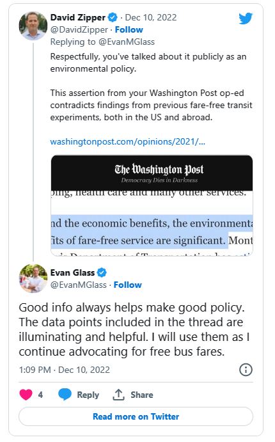The height and width of the screenshot is (442, 275).
Task: Click David Zipper's verified badge
Action: click(113, 17)
